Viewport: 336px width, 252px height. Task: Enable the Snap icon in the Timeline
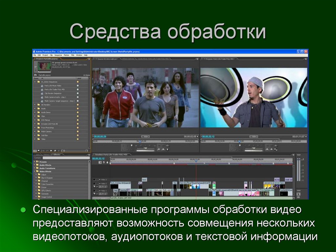100,162
